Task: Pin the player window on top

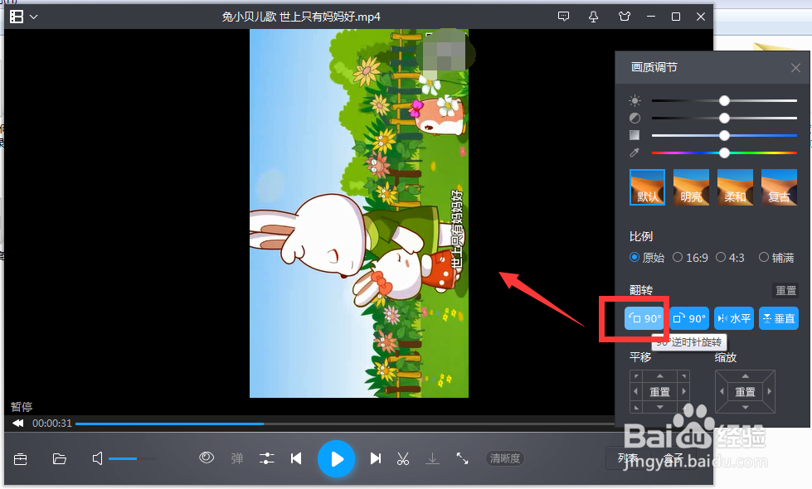Action: pos(594,17)
